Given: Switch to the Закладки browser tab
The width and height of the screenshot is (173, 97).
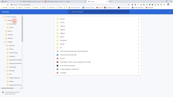Looking at the screenshot, I should click(x=98, y=2).
